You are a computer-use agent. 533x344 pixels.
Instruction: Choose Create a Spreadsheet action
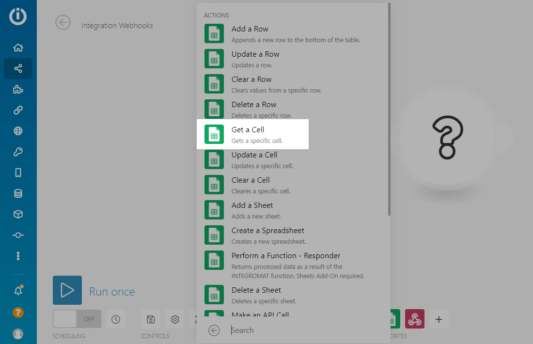293,235
